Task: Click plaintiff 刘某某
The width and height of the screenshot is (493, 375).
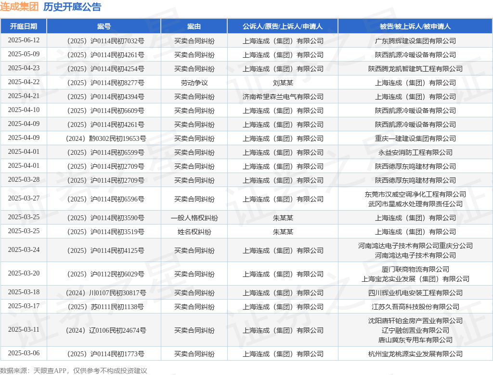Action: click(283, 83)
